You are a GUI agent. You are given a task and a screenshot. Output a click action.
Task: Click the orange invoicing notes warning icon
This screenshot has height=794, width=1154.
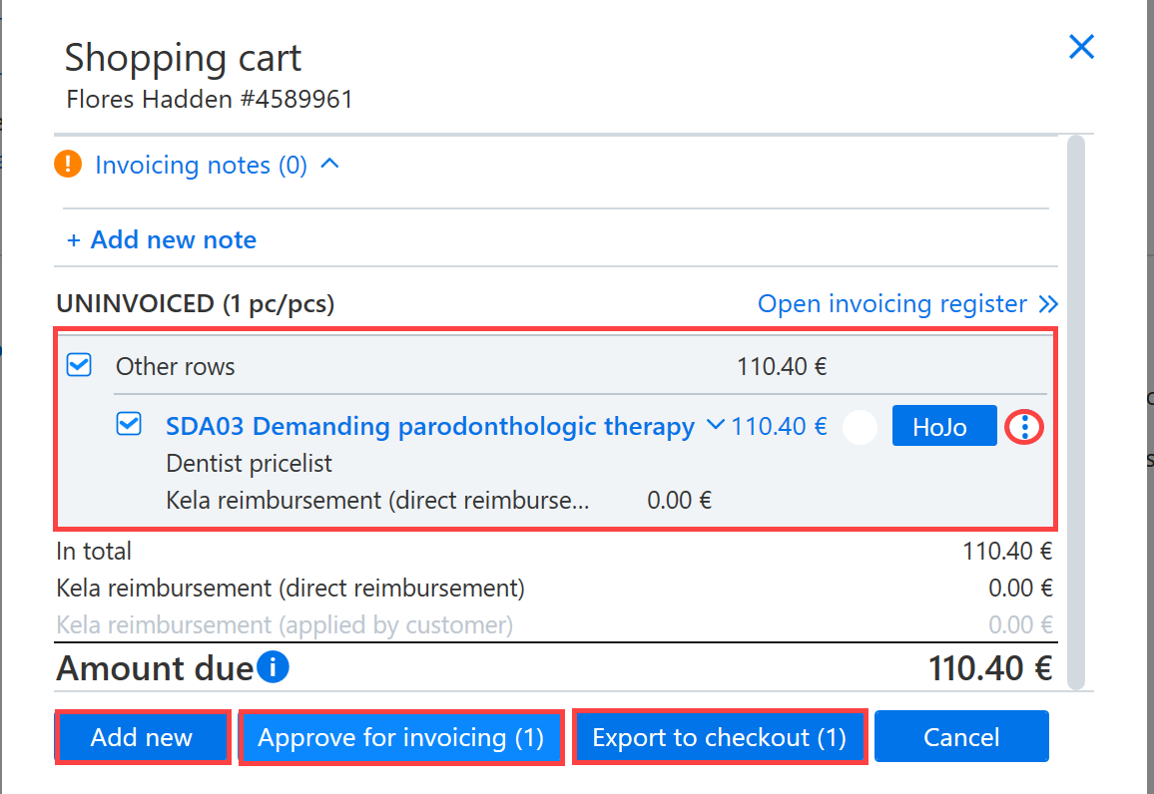click(x=68, y=164)
